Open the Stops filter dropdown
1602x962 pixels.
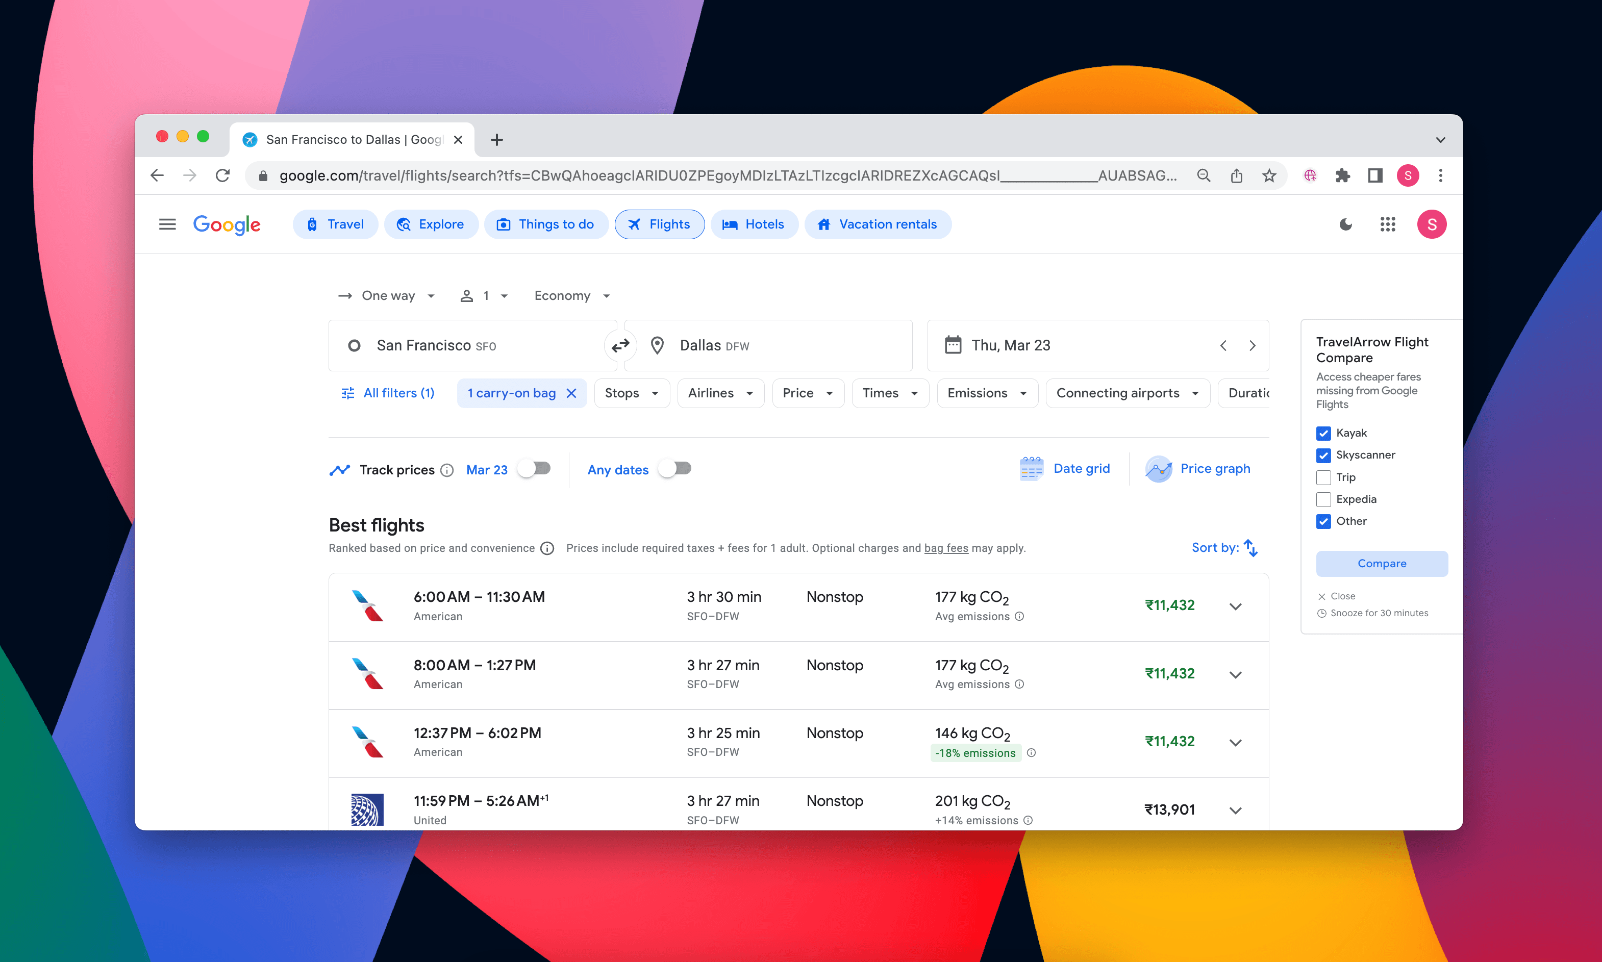(631, 393)
